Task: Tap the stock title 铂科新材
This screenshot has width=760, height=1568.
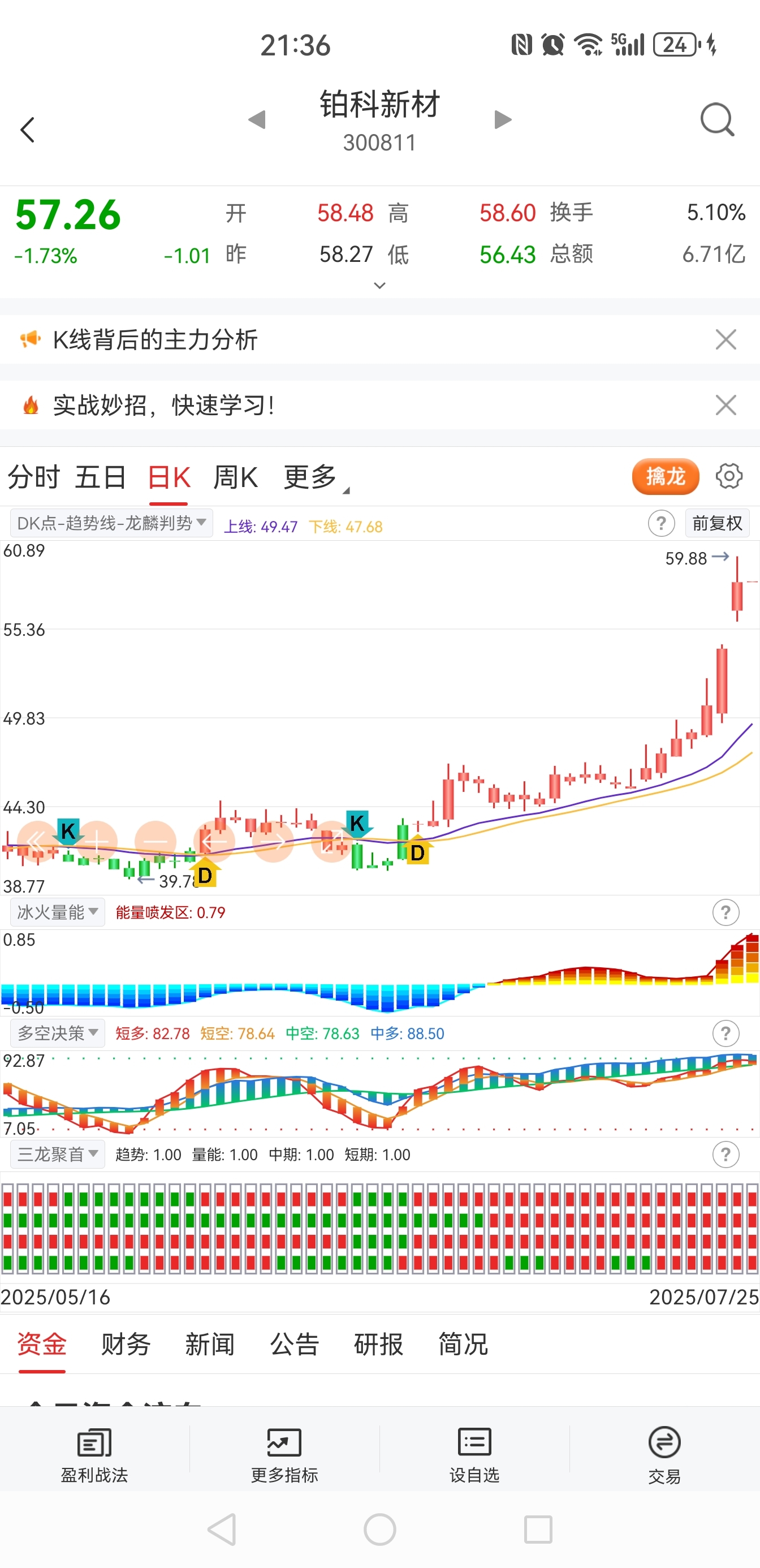Action: [x=379, y=104]
